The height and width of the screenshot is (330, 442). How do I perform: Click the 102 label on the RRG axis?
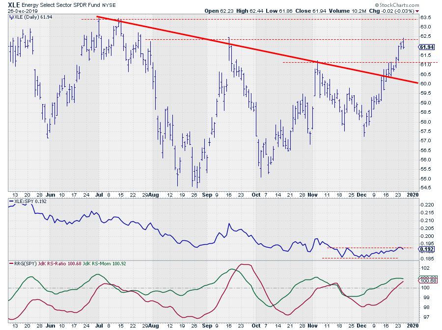click(425, 268)
